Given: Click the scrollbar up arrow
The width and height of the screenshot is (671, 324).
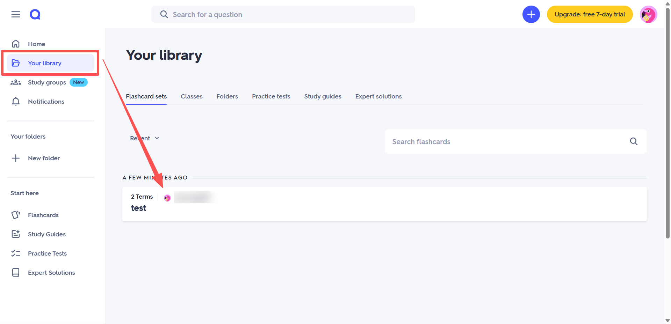Looking at the screenshot, I should [668, 3].
